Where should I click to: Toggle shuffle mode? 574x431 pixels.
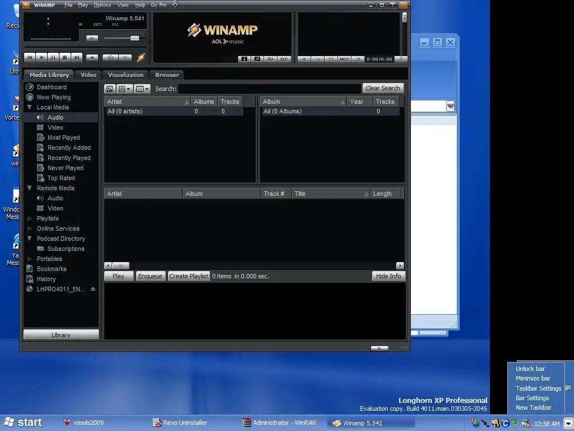[x=110, y=58]
